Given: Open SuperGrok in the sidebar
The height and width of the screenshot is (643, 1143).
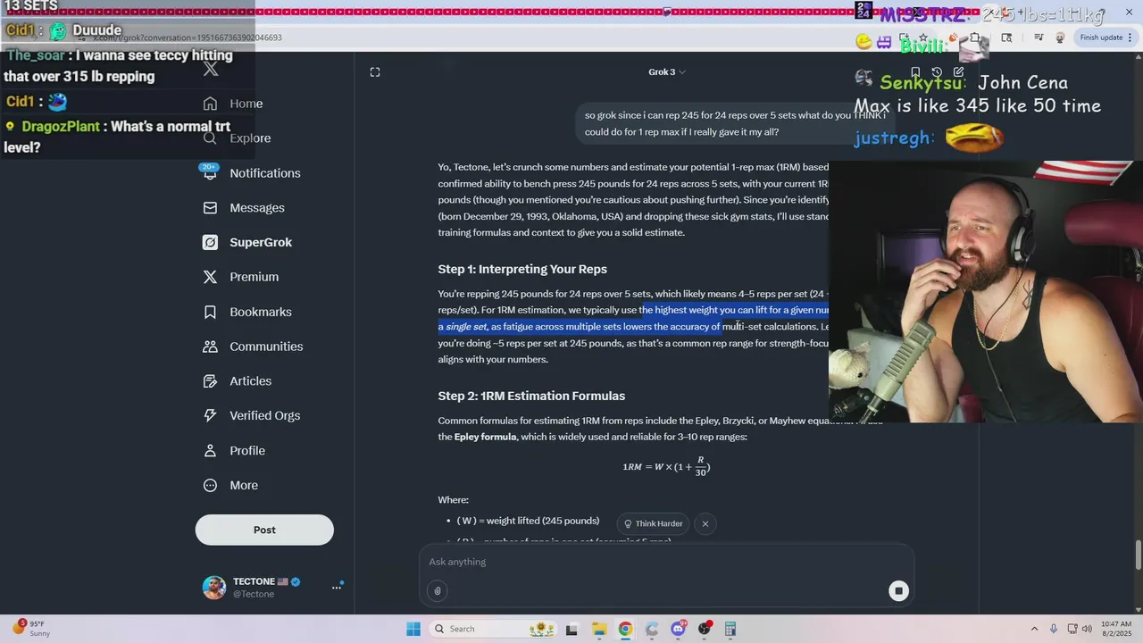Looking at the screenshot, I should pos(247,242).
